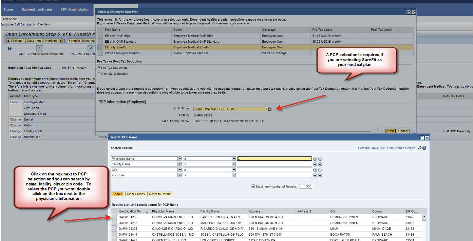Open the blue question mark help icon

424,148
